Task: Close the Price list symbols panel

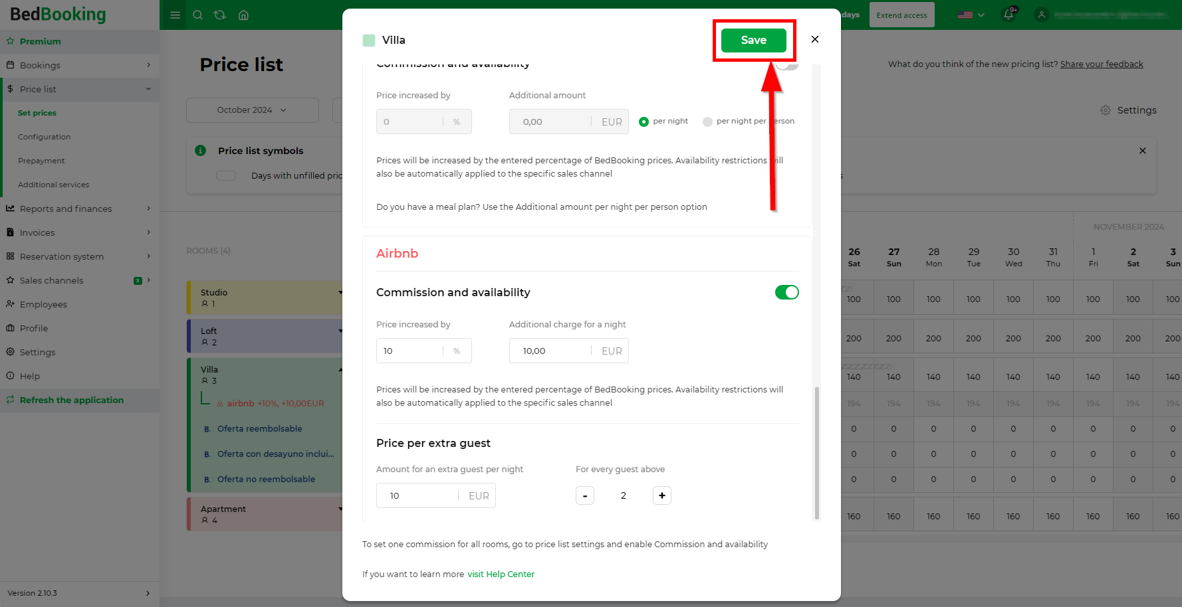Action: pyautogui.click(x=1143, y=151)
